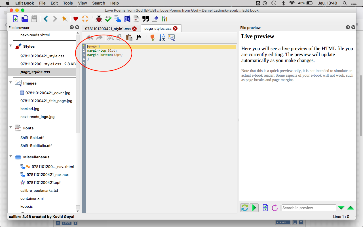Start spell check with the ABC checkmark icon

click(108, 19)
